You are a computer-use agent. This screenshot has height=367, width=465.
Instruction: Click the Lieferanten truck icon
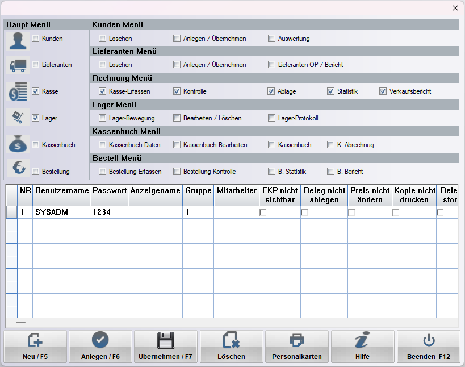18,65
